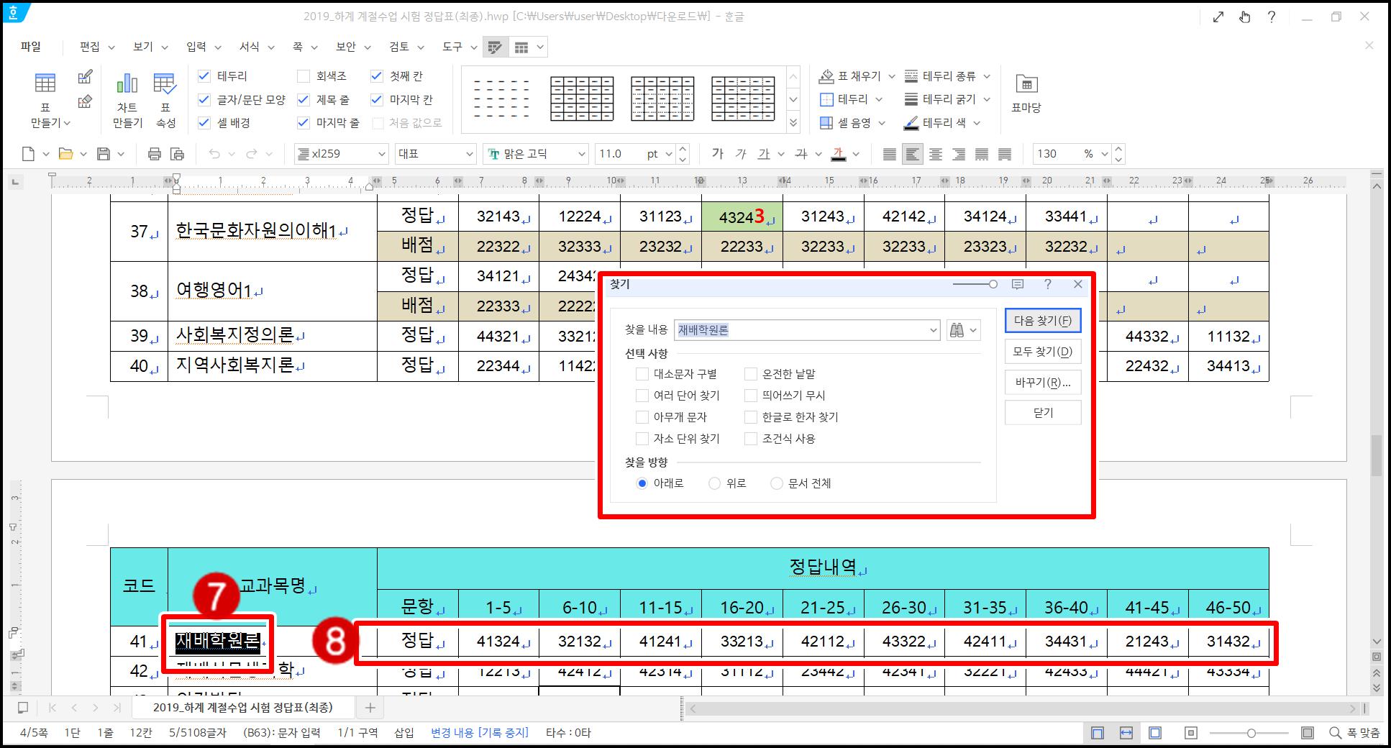Click the justify both sides alignment icon
The width and height of the screenshot is (1391, 748).
coord(890,154)
